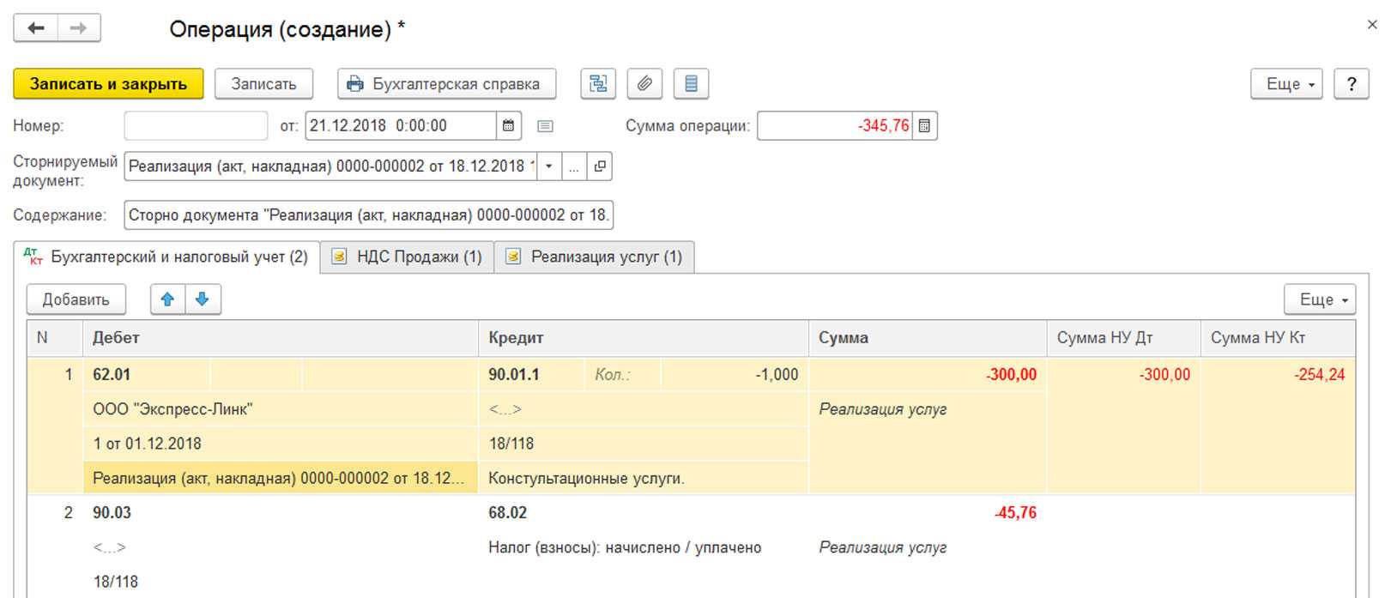Viewport: 1391px width, 598px height.
Task: Click Записать и закрыть button
Action: 108,84
